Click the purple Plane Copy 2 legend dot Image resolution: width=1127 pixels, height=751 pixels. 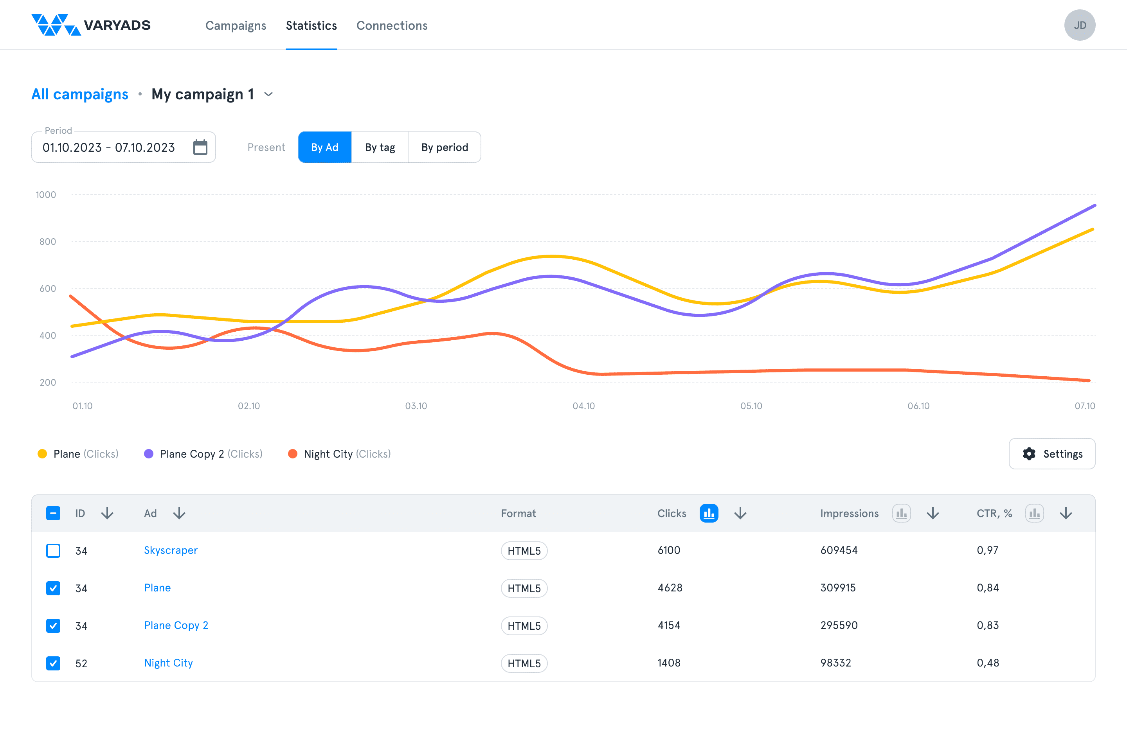click(149, 454)
